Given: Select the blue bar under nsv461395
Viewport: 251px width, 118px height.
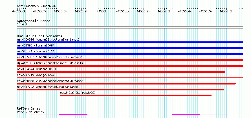Looking at the screenshot, I should click(130, 48).
